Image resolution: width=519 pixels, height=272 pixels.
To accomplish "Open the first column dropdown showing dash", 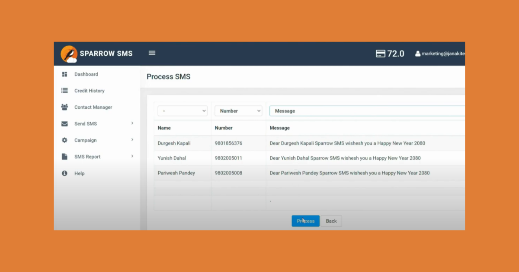I will (183, 111).
